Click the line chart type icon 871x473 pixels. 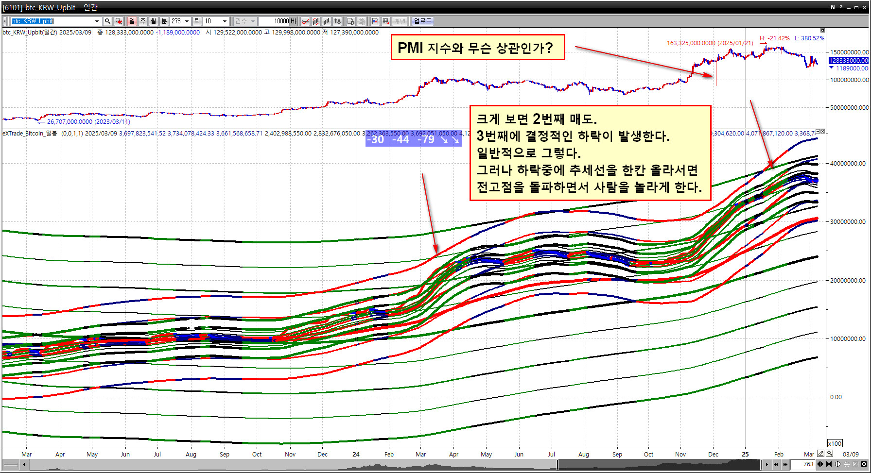click(x=305, y=21)
